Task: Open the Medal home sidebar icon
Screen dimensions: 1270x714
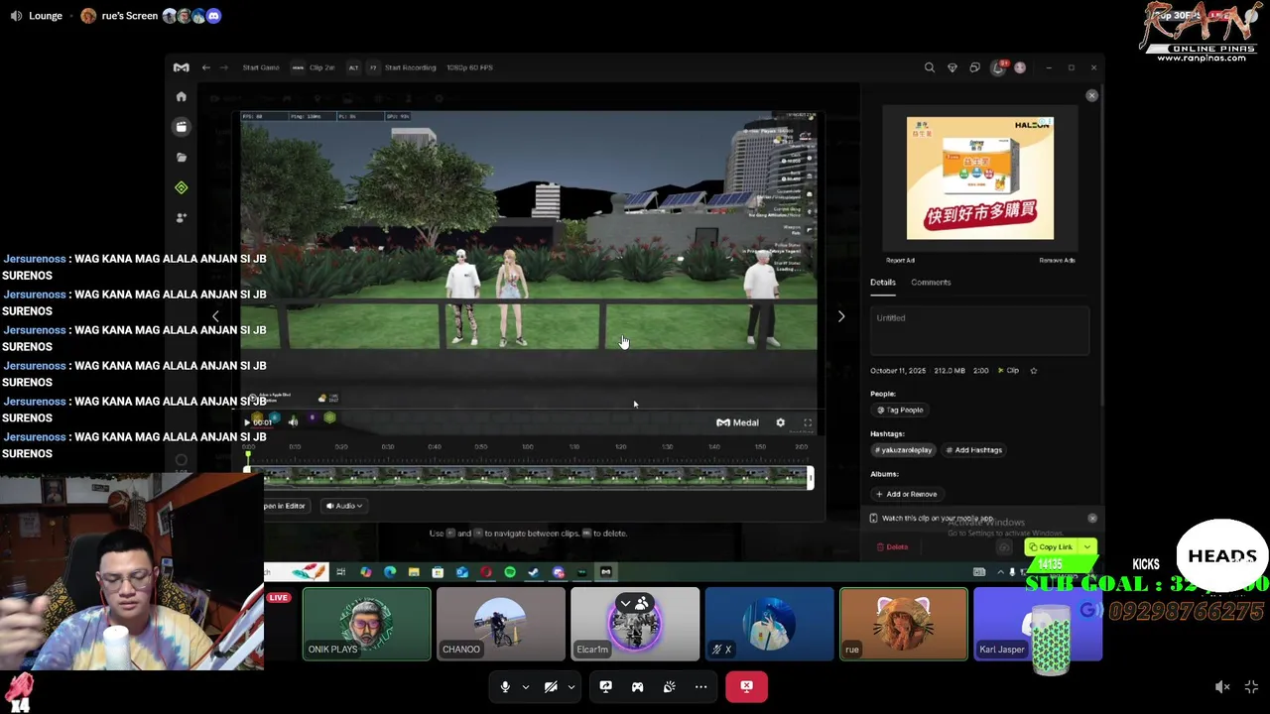Action: [181, 97]
